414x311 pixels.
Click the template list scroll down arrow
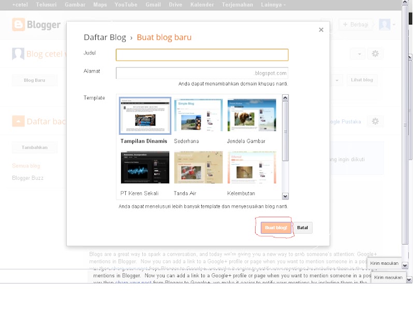285,196
